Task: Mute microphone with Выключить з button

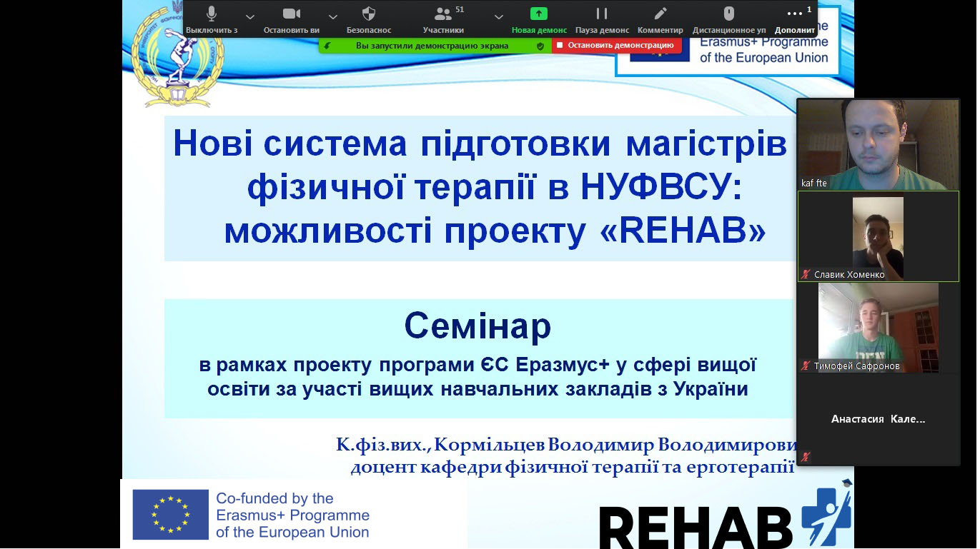Action: [212, 19]
